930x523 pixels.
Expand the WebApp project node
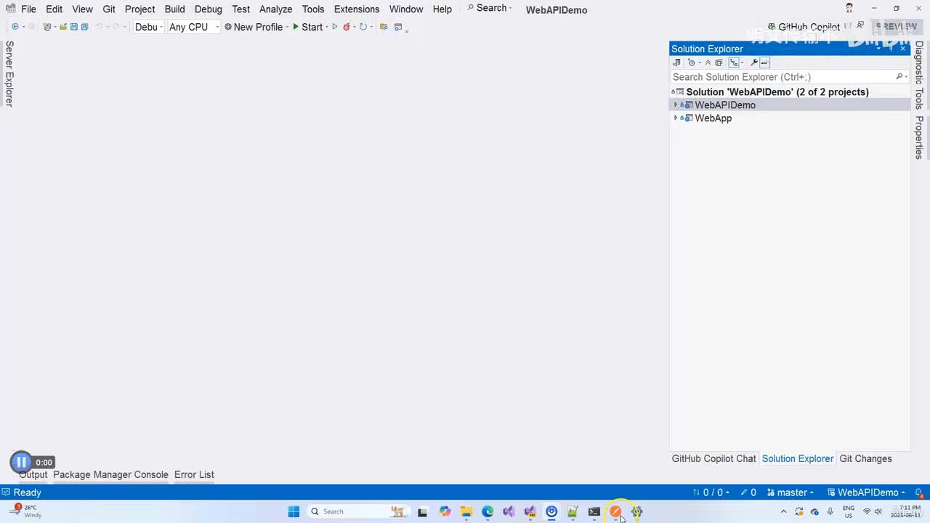(676, 118)
